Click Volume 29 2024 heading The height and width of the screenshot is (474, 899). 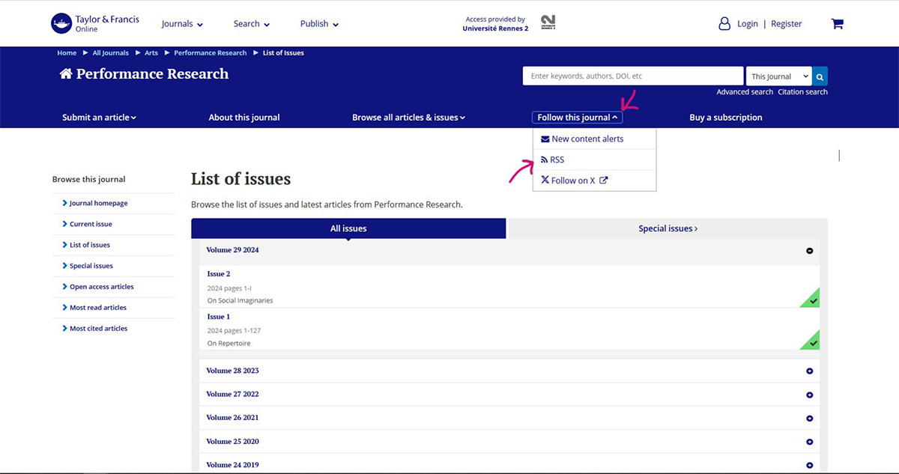coord(232,250)
